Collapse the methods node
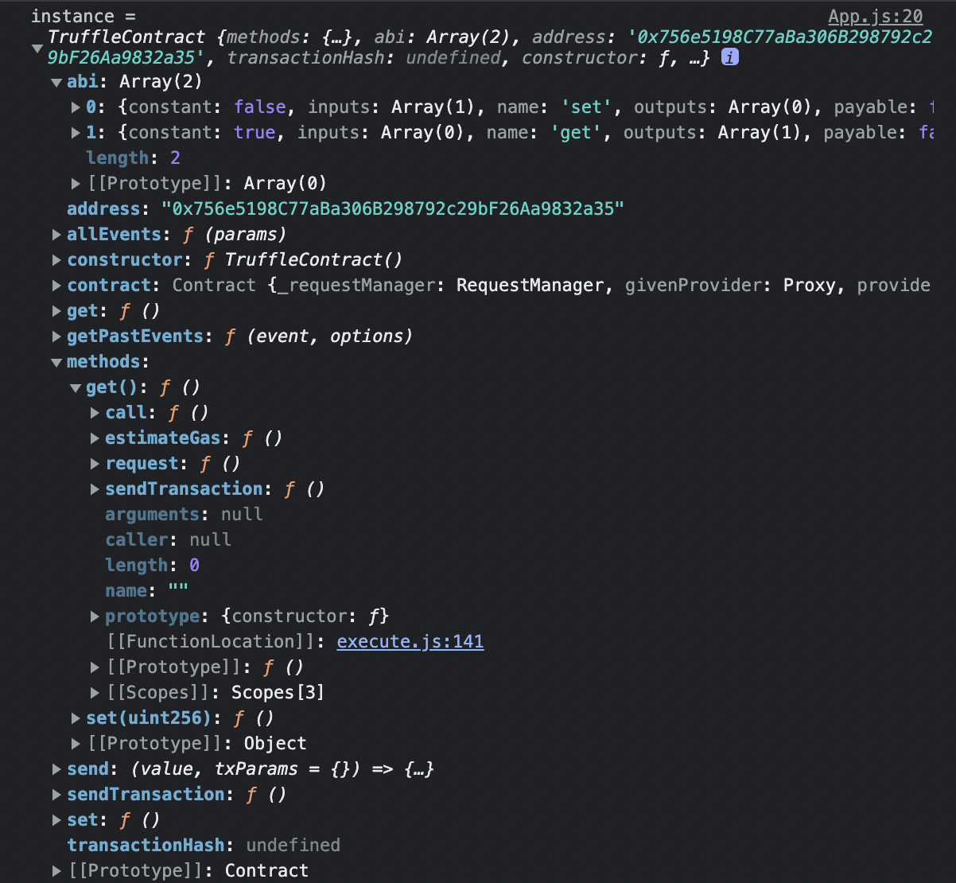956x883 pixels. [x=56, y=362]
